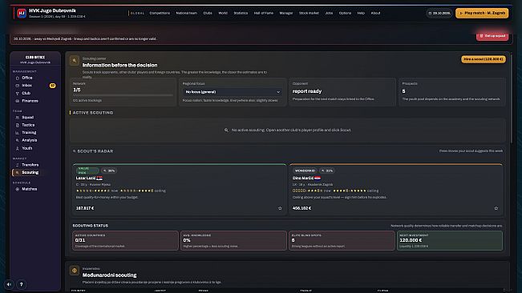
Task: Click the Hire a scout button
Action: (483, 59)
